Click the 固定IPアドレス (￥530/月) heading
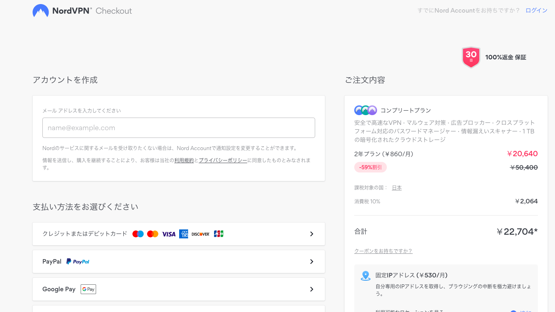 pos(411,275)
